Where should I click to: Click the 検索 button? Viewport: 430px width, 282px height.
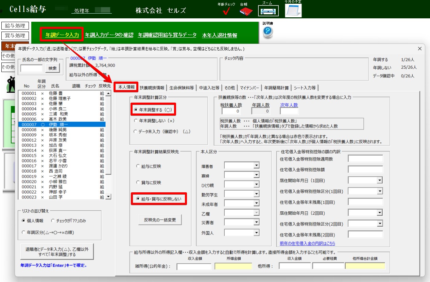click(52, 68)
